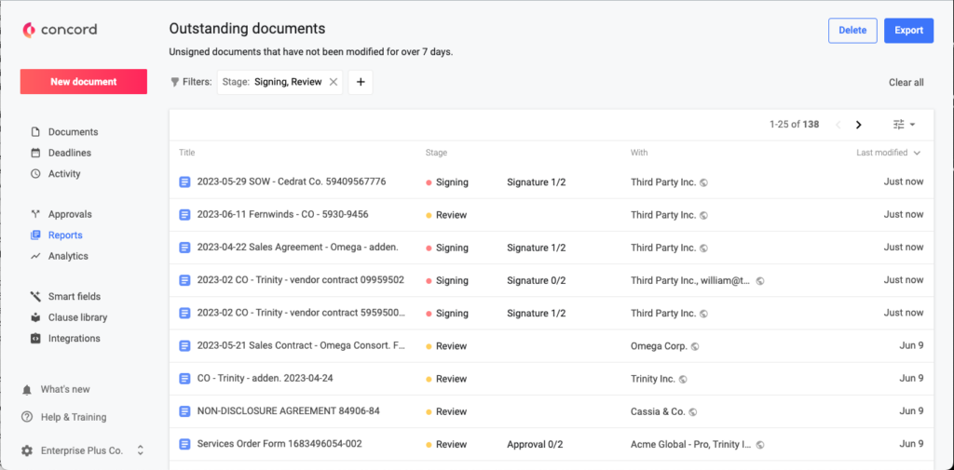The image size is (954, 470).
Task: Select Approvals in the sidebar
Action: (x=70, y=214)
